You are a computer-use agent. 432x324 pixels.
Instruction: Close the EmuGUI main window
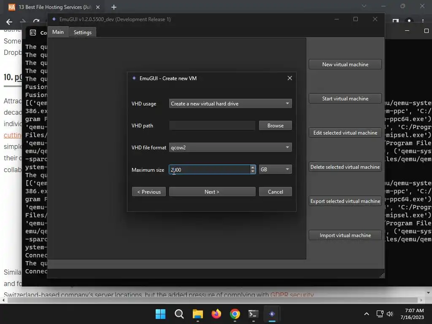[375, 19]
